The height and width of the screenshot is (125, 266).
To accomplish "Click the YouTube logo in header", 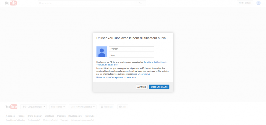I will (11, 3).
